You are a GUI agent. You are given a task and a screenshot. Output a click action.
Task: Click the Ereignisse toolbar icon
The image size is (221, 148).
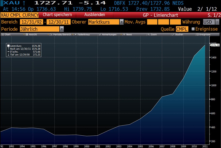click(204, 35)
